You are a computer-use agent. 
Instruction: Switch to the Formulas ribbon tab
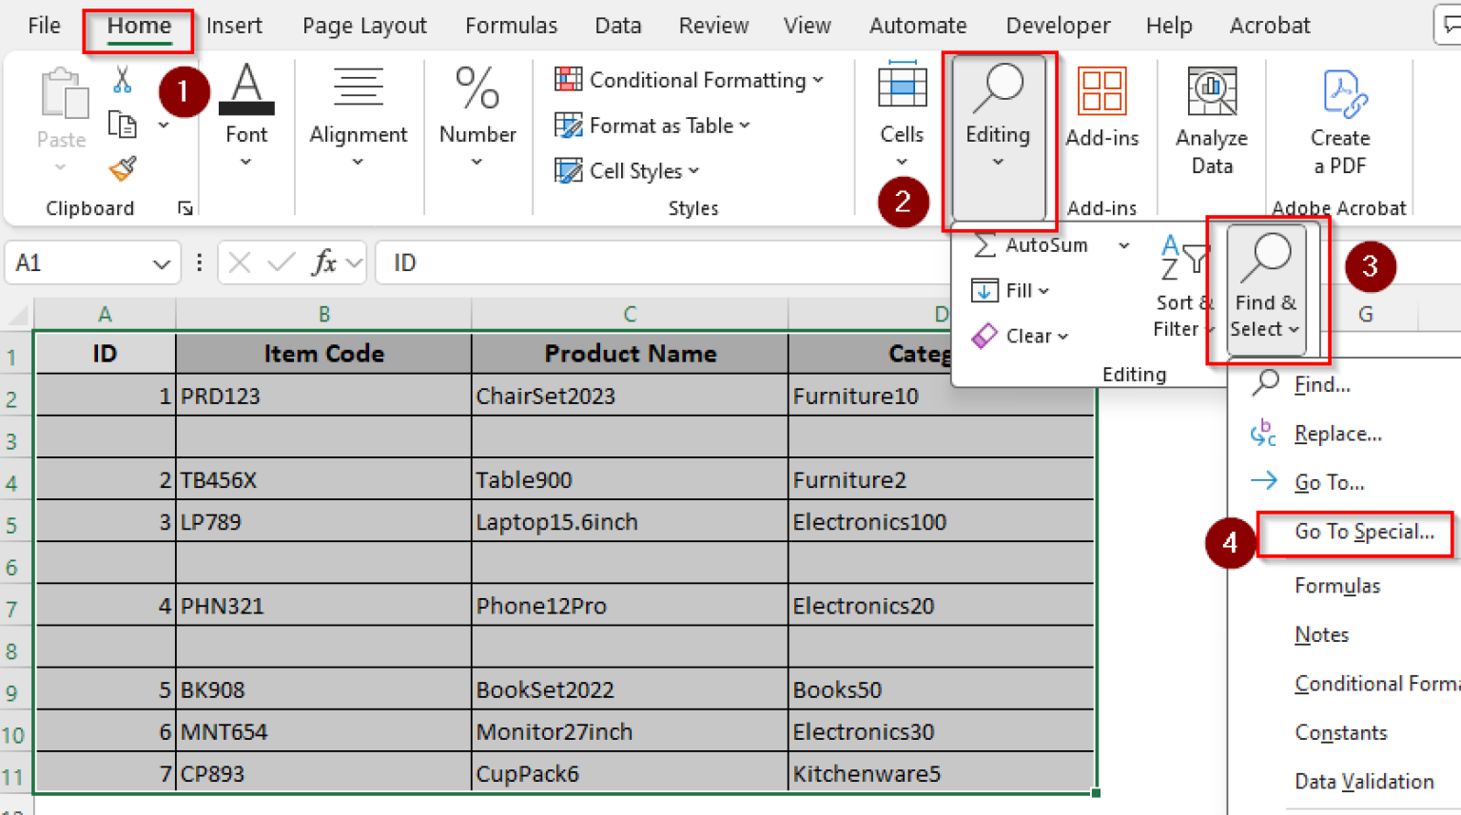(511, 26)
